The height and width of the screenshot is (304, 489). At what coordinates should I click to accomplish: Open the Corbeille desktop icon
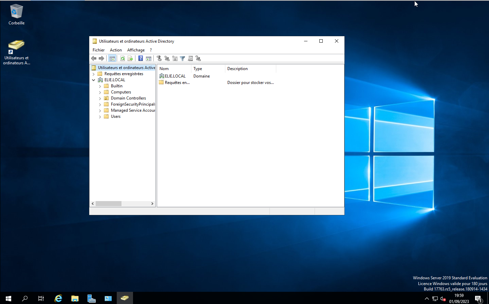[16, 15]
